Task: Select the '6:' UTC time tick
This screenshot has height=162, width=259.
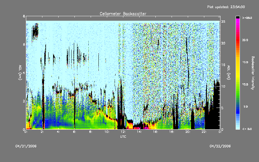Action: pyautogui.click(x=75, y=132)
